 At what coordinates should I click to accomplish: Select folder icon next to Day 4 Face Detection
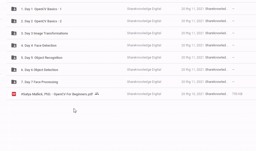tap(14, 45)
